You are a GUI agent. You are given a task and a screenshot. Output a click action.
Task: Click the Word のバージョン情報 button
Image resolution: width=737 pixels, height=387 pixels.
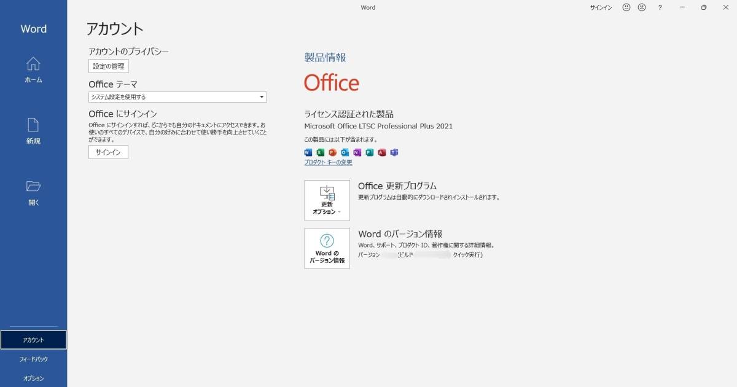click(x=327, y=248)
